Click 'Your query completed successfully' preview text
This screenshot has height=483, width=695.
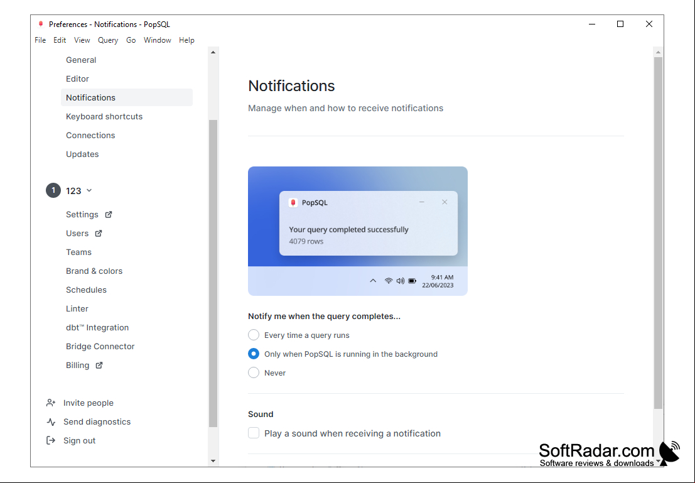pyautogui.click(x=349, y=230)
